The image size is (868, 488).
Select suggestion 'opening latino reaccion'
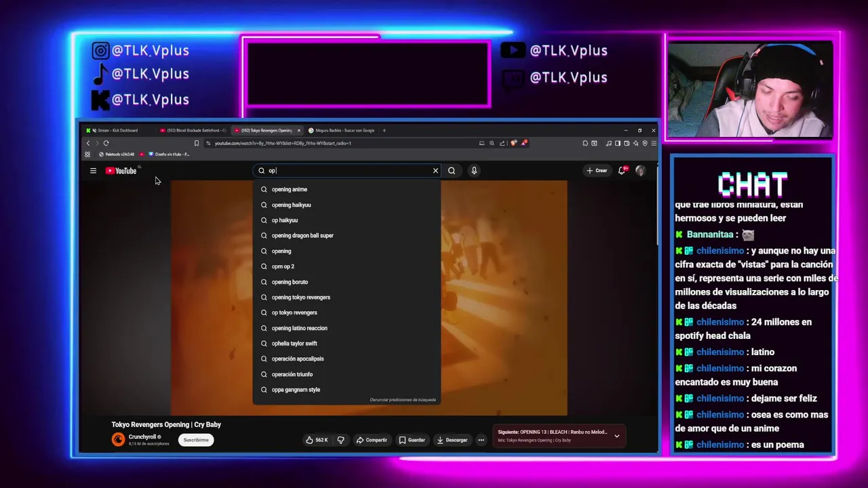[347, 328]
